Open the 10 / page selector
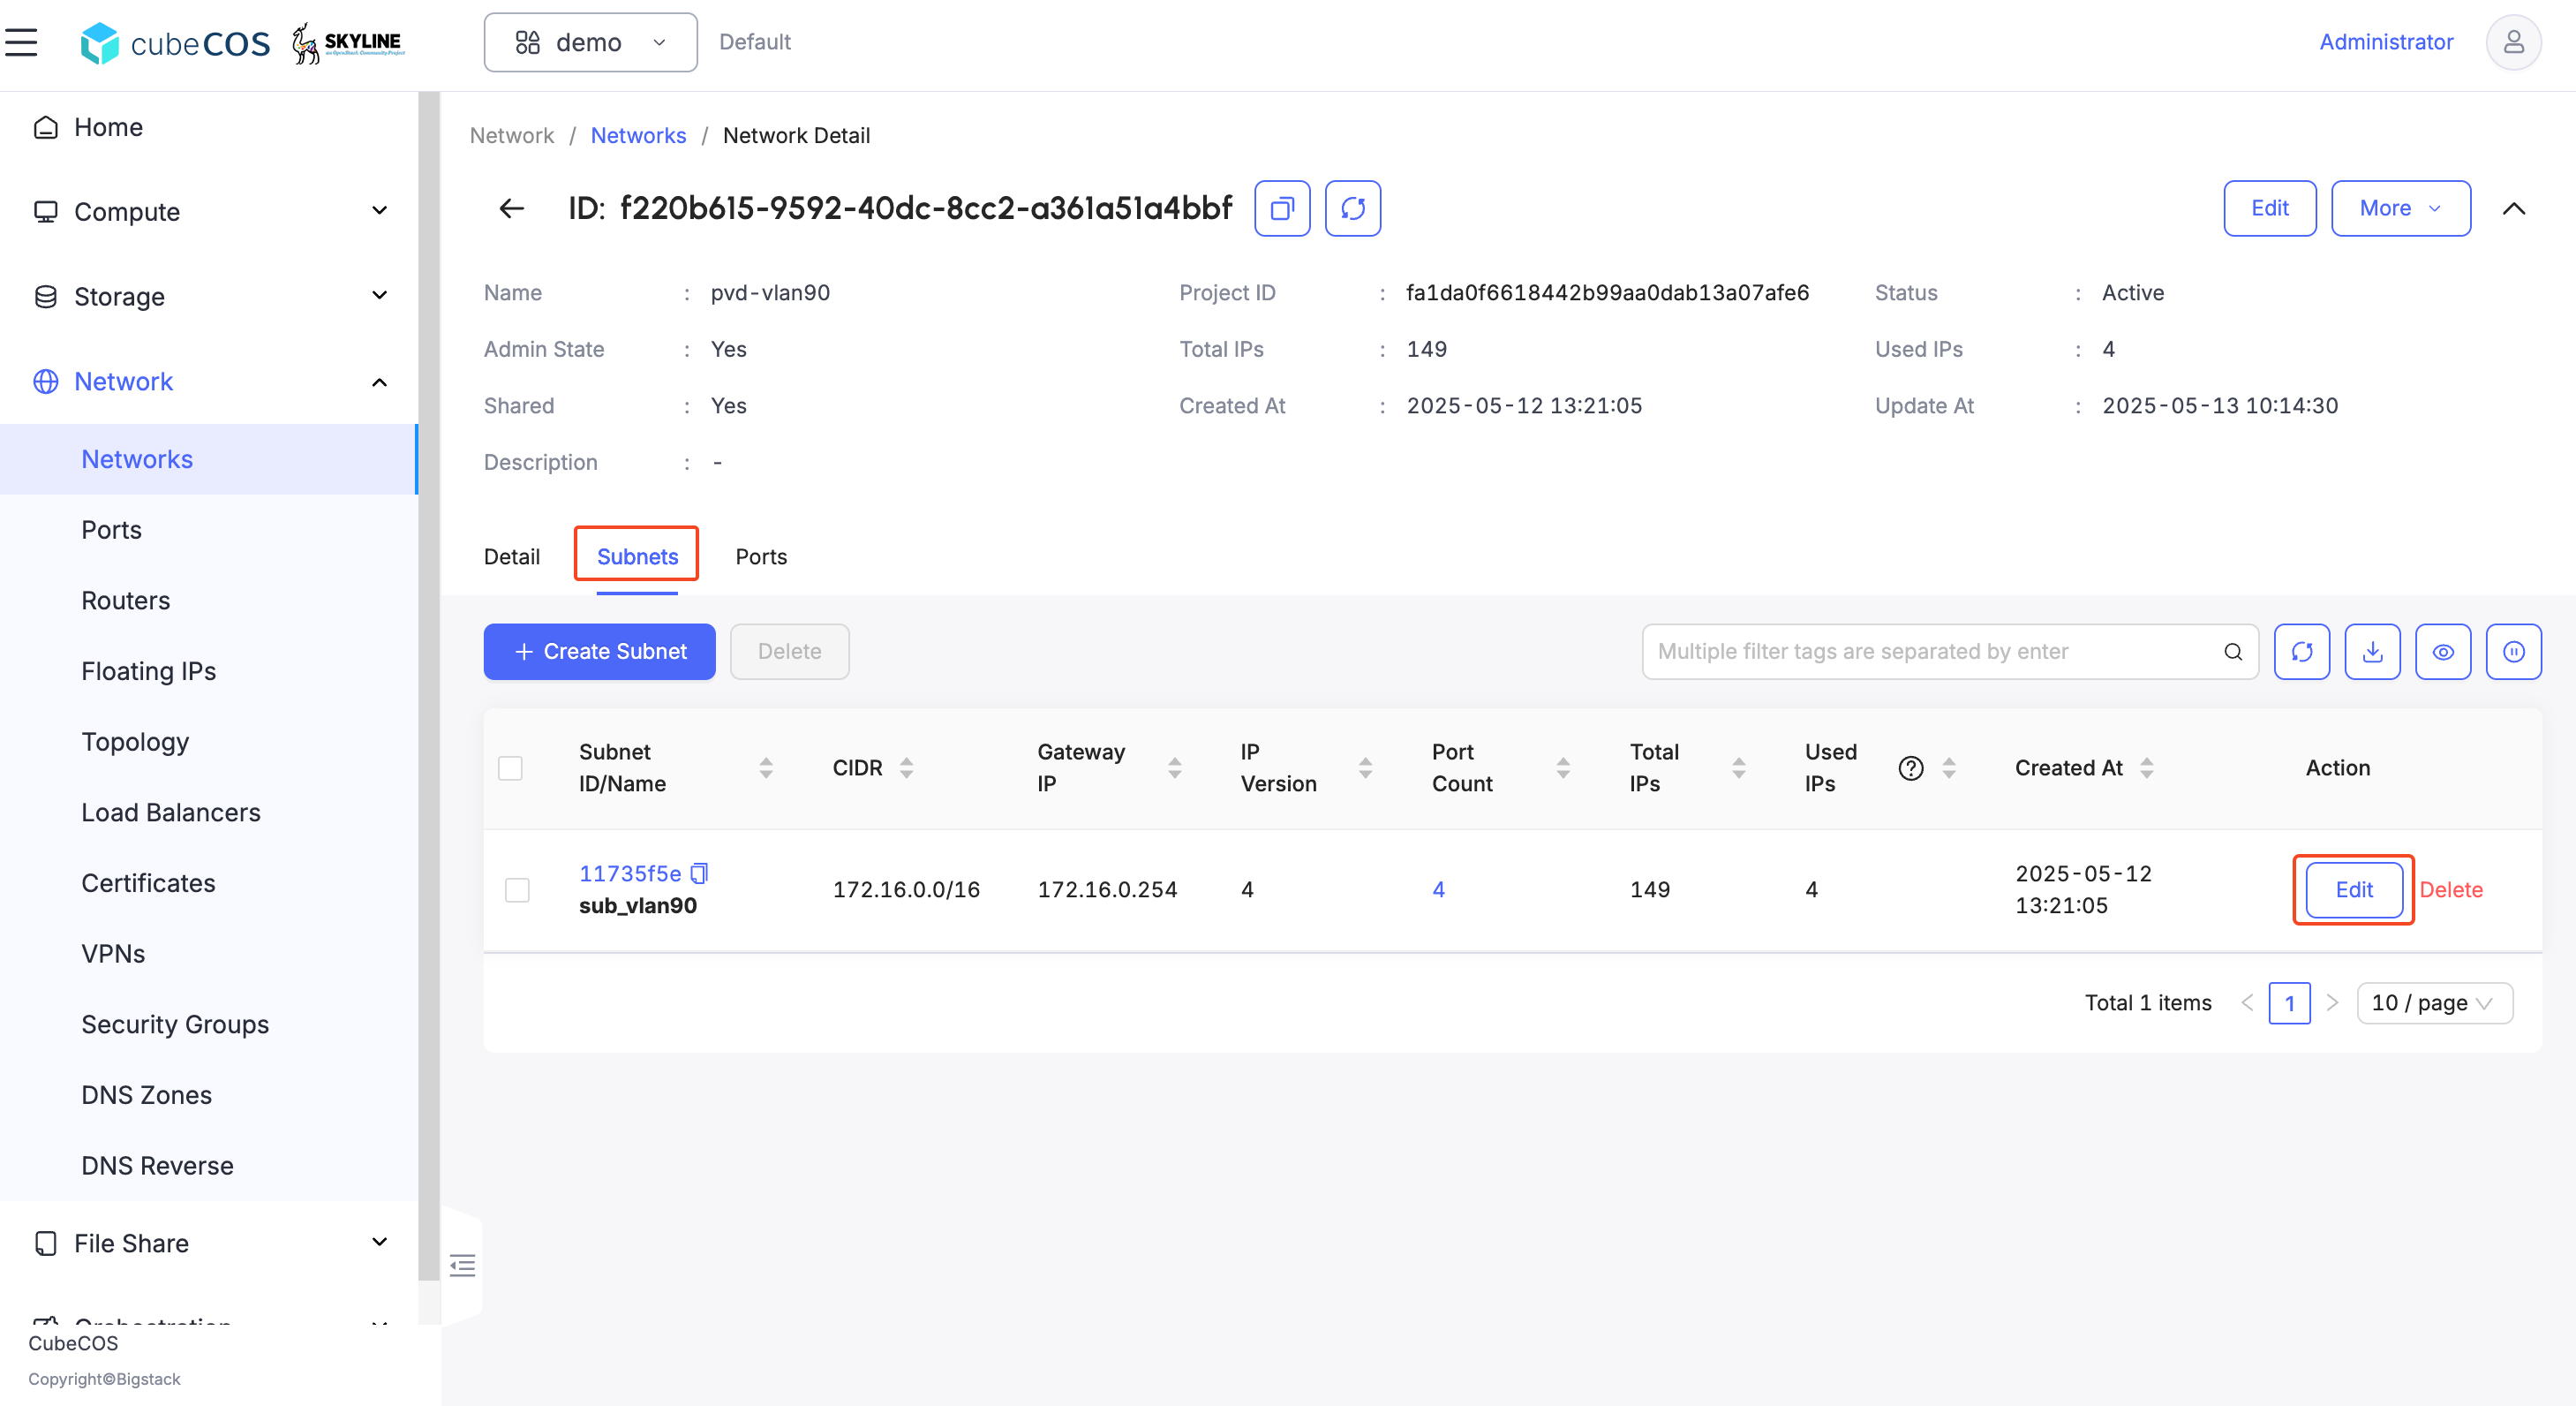The image size is (2576, 1406). tap(2434, 1002)
